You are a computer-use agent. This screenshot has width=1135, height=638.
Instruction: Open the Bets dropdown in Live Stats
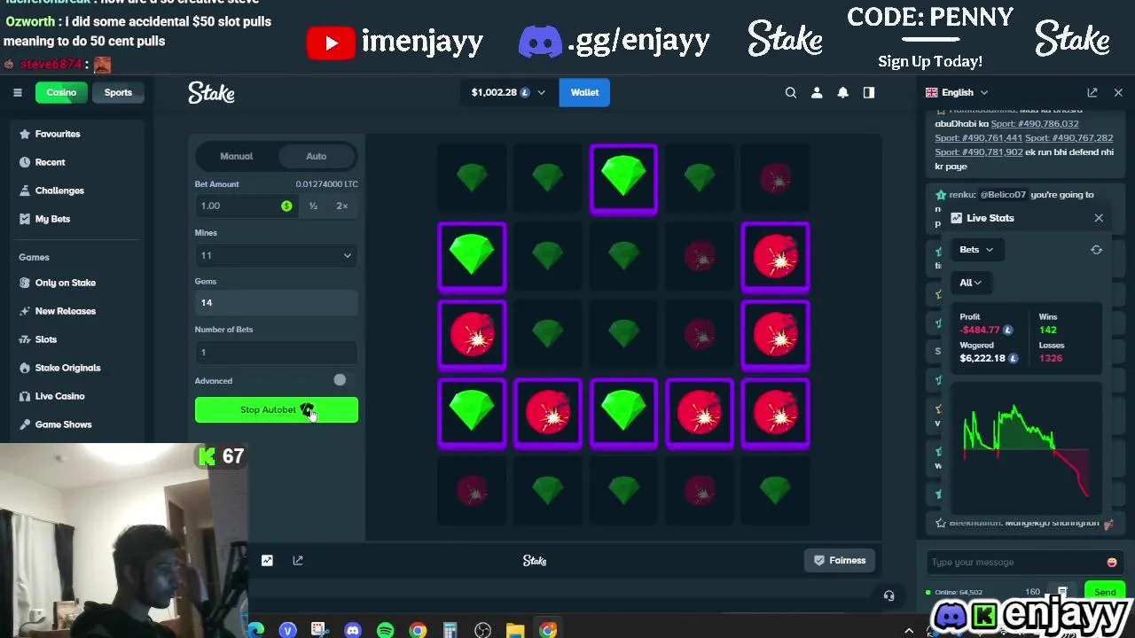click(x=976, y=250)
